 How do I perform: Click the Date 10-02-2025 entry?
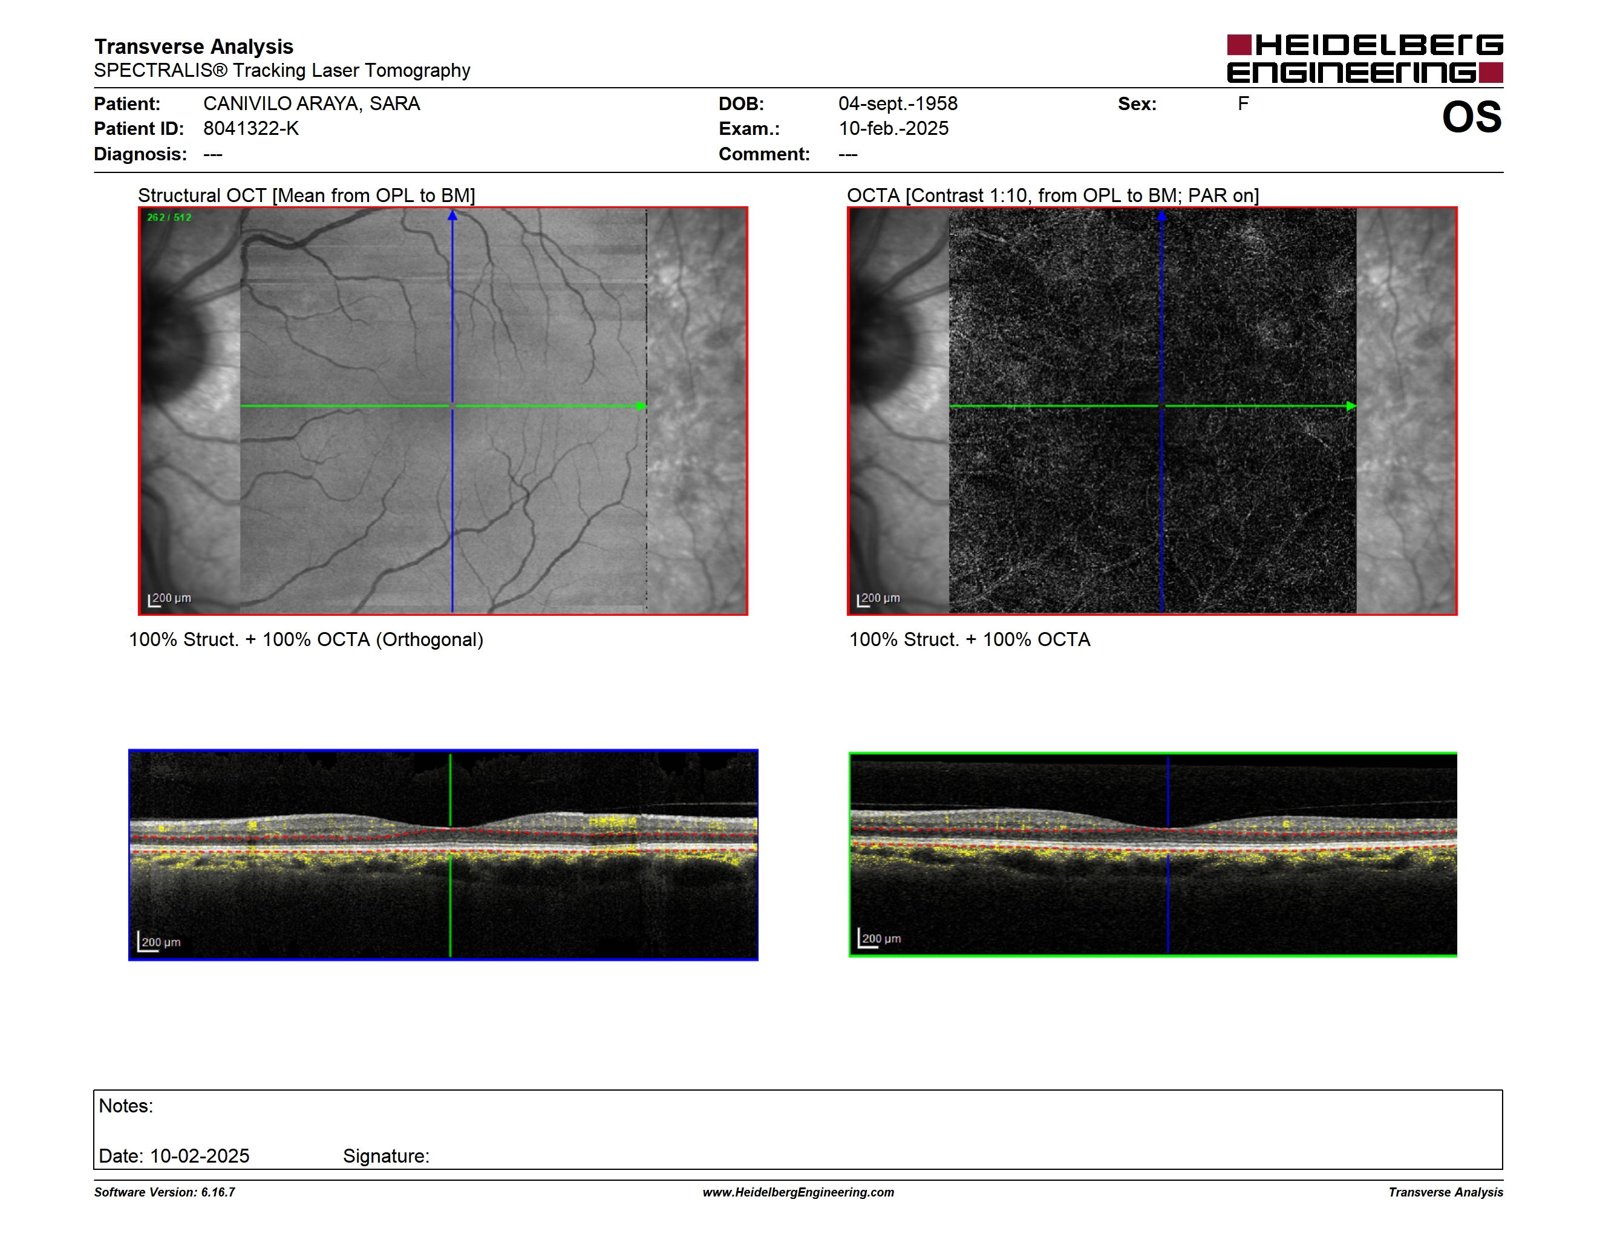point(174,1157)
